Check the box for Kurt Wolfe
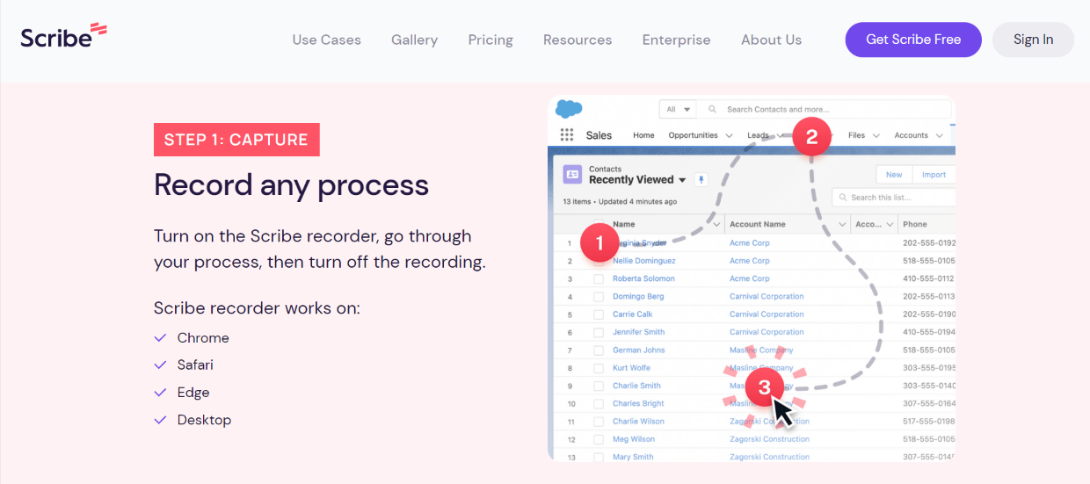Screen dimensions: 1090x484 click(x=599, y=368)
